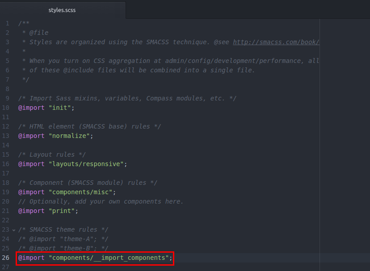370x271 pixels.
Task: Click the '@import "normalize";' line
Action: (56, 136)
